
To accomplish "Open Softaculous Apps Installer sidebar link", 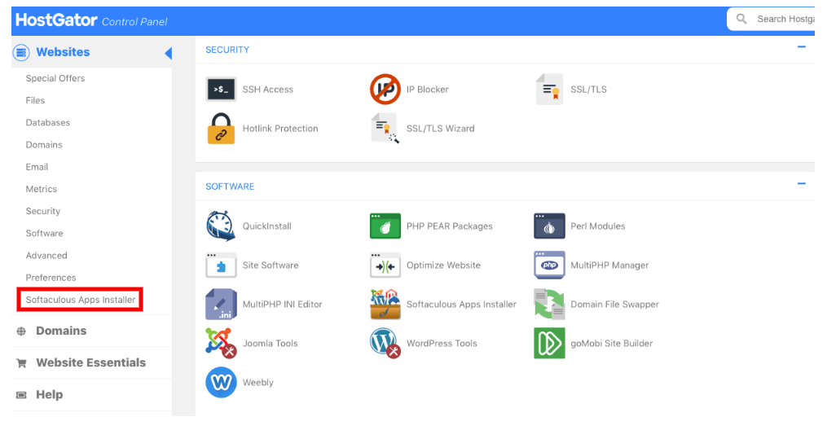I will pos(81,300).
